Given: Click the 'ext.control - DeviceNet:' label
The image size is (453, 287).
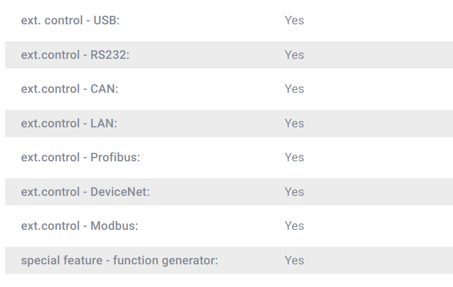Looking at the screenshot, I should pyautogui.click(x=85, y=192).
